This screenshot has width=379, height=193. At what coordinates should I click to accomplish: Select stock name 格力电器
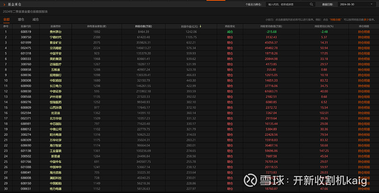tap(55, 189)
